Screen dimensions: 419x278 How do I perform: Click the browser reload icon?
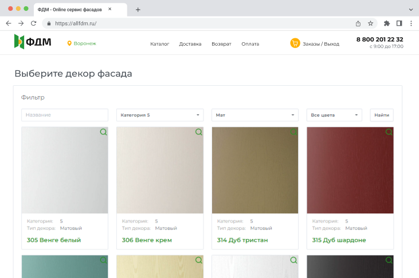coord(33,23)
